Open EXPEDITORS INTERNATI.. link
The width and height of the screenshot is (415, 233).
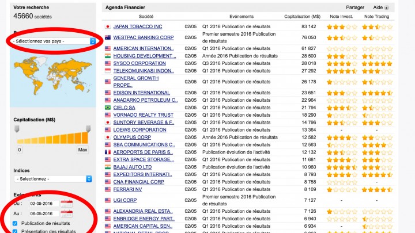(x=143, y=174)
